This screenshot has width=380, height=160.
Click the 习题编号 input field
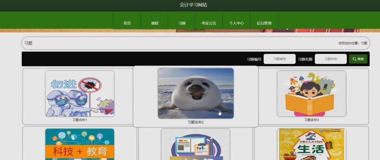point(279,59)
